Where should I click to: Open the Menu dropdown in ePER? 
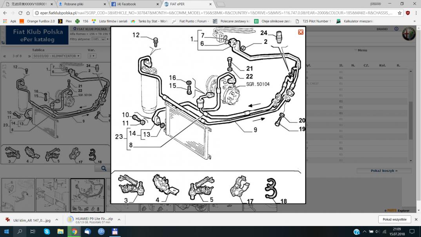(361, 50)
